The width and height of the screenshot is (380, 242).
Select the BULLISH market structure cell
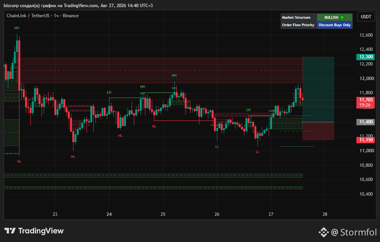point(335,18)
